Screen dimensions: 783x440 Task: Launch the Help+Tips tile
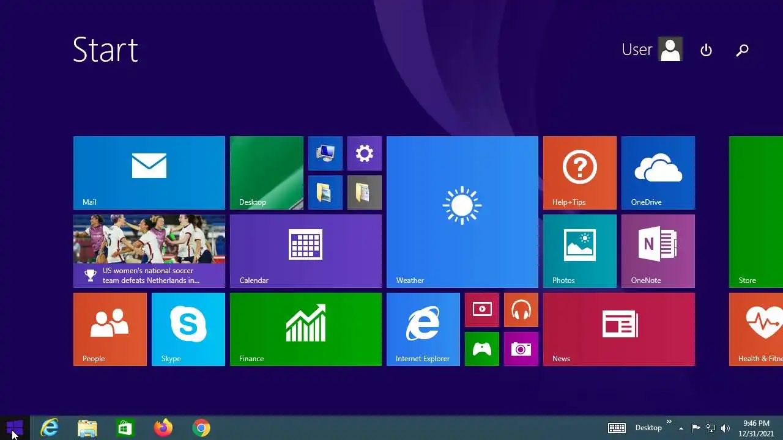[580, 173]
